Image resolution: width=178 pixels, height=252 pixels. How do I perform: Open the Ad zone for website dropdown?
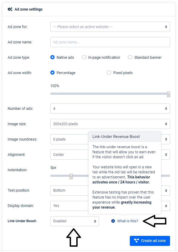click(110, 27)
